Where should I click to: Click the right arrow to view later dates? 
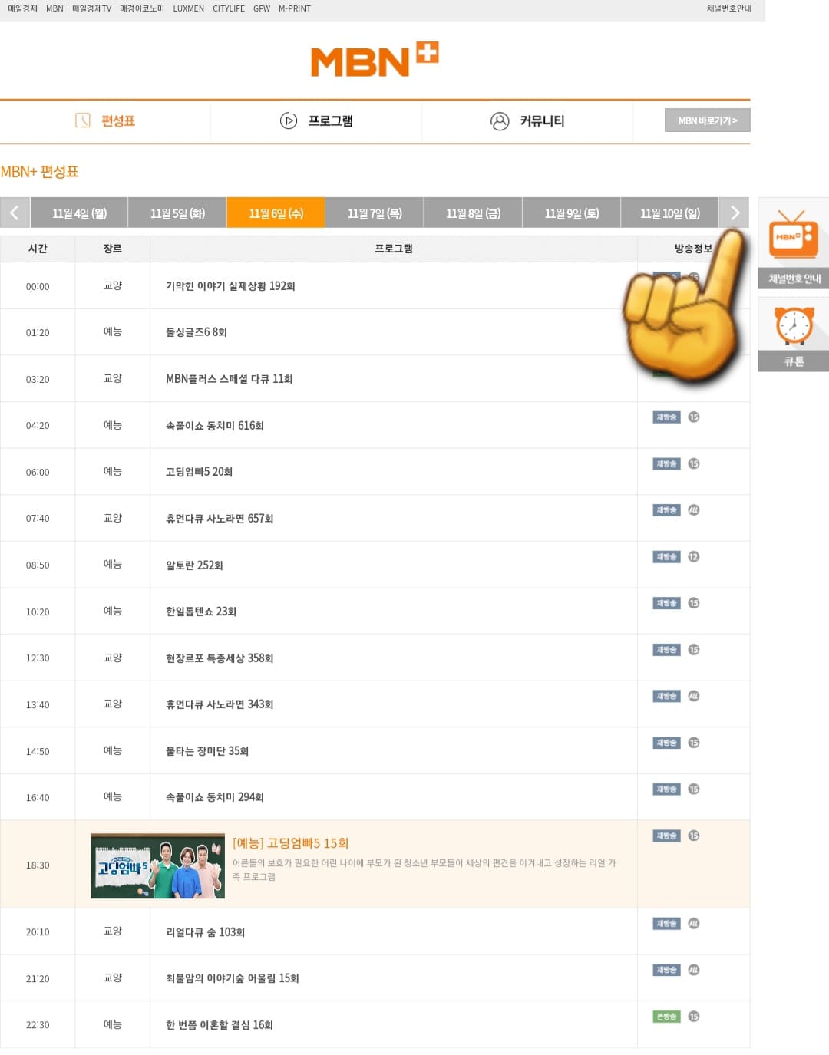[x=735, y=213]
